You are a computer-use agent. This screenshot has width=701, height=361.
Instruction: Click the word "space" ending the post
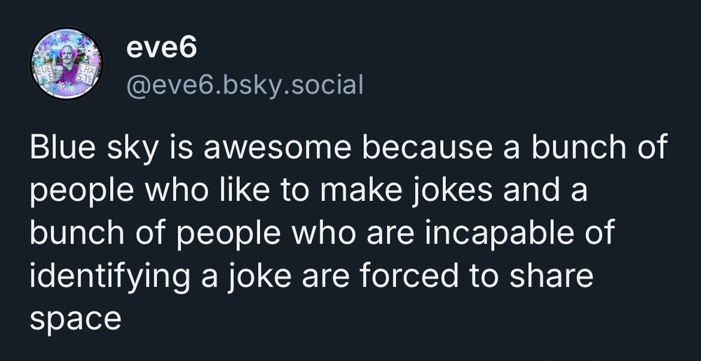[76, 317]
